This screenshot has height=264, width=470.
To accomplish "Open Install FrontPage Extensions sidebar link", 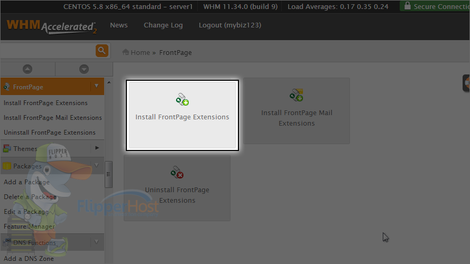I will pyautogui.click(x=45, y=103).
